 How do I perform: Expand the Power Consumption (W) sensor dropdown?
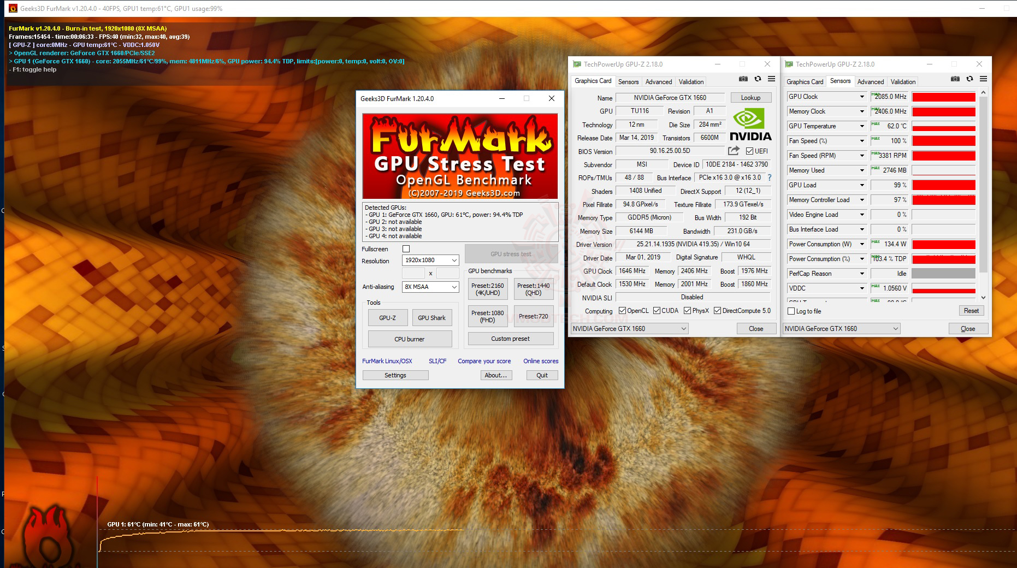[x=862, y=244]
